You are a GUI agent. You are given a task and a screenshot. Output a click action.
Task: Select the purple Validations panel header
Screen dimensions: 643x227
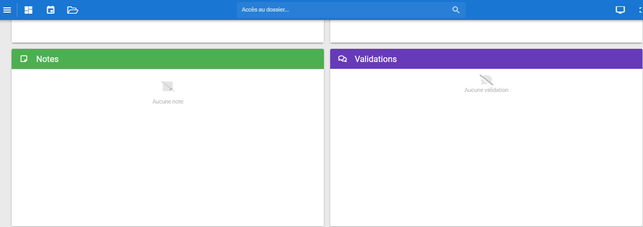pyautogui.click(x=501, y=59)
